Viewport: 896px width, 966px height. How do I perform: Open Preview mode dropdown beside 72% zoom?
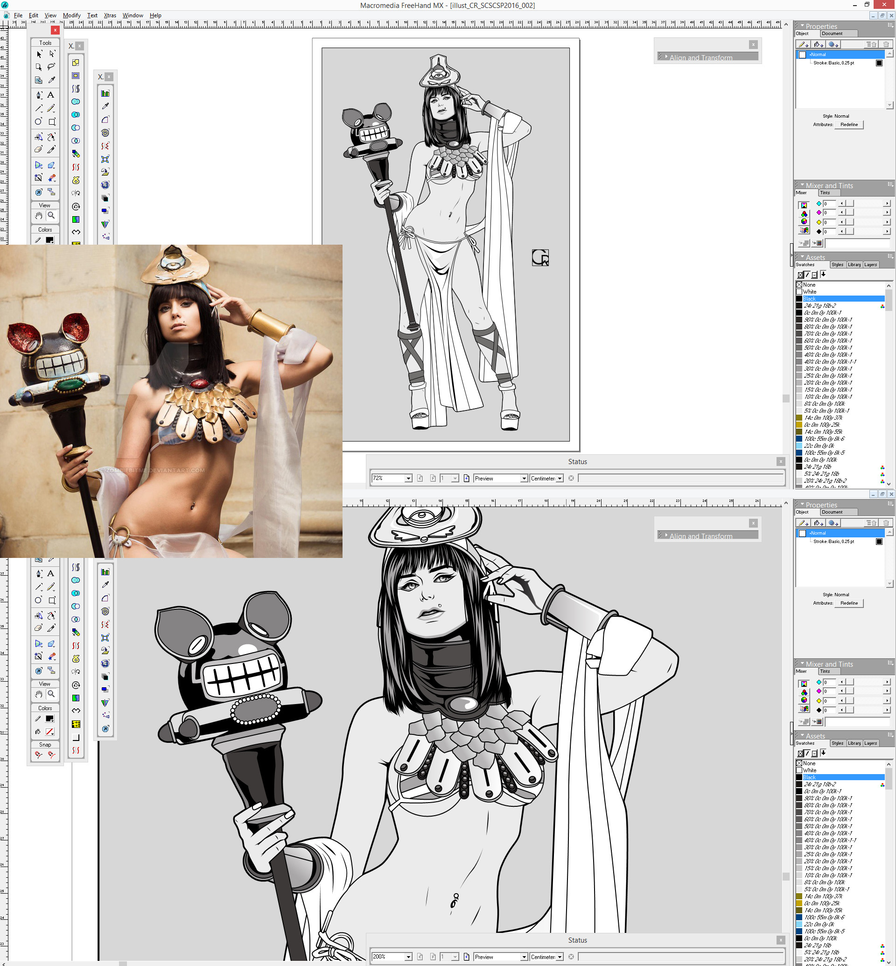point(524,479)
